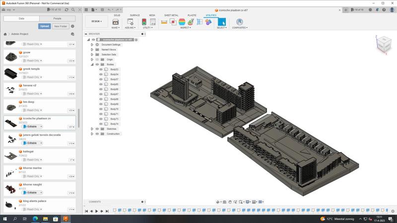Click the Zebra Analysis rainbow icon
397x223 pixels.
pos(182,22)
